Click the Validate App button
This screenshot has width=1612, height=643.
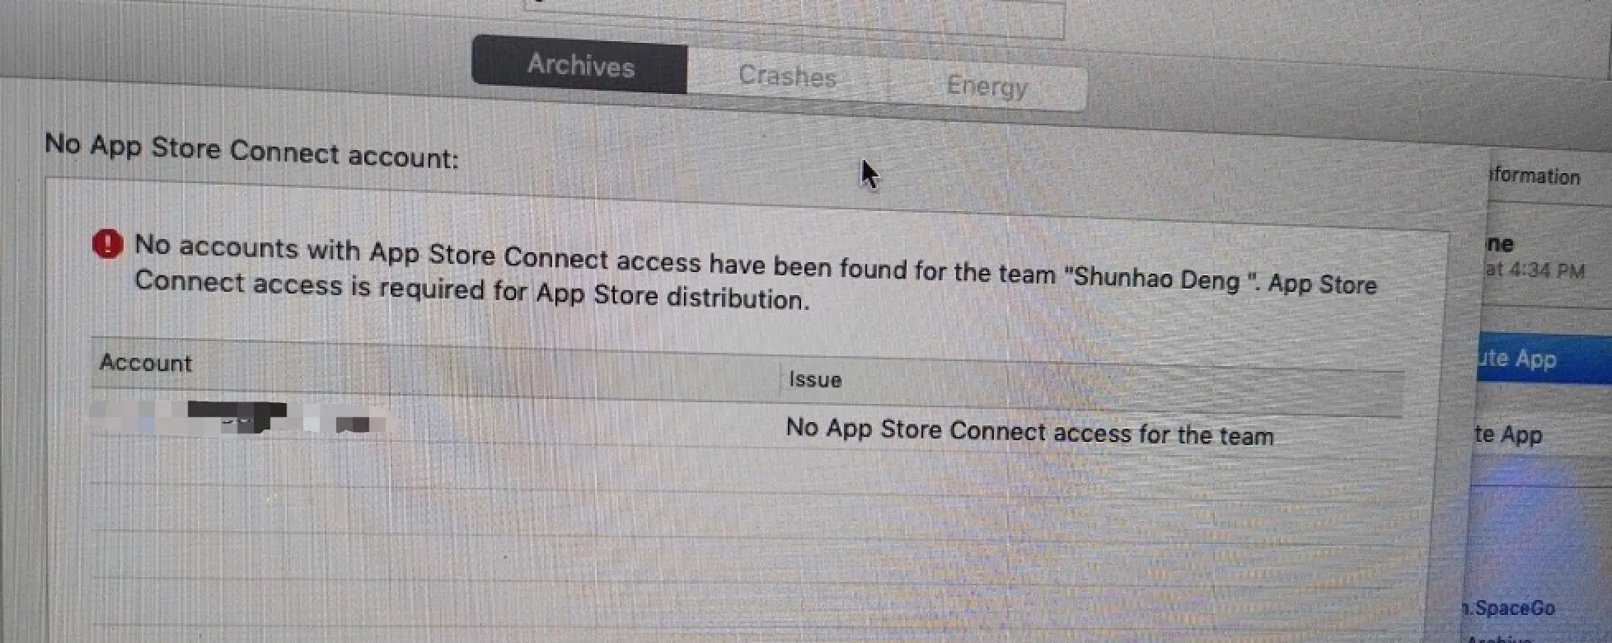(x=1508, y=434)
